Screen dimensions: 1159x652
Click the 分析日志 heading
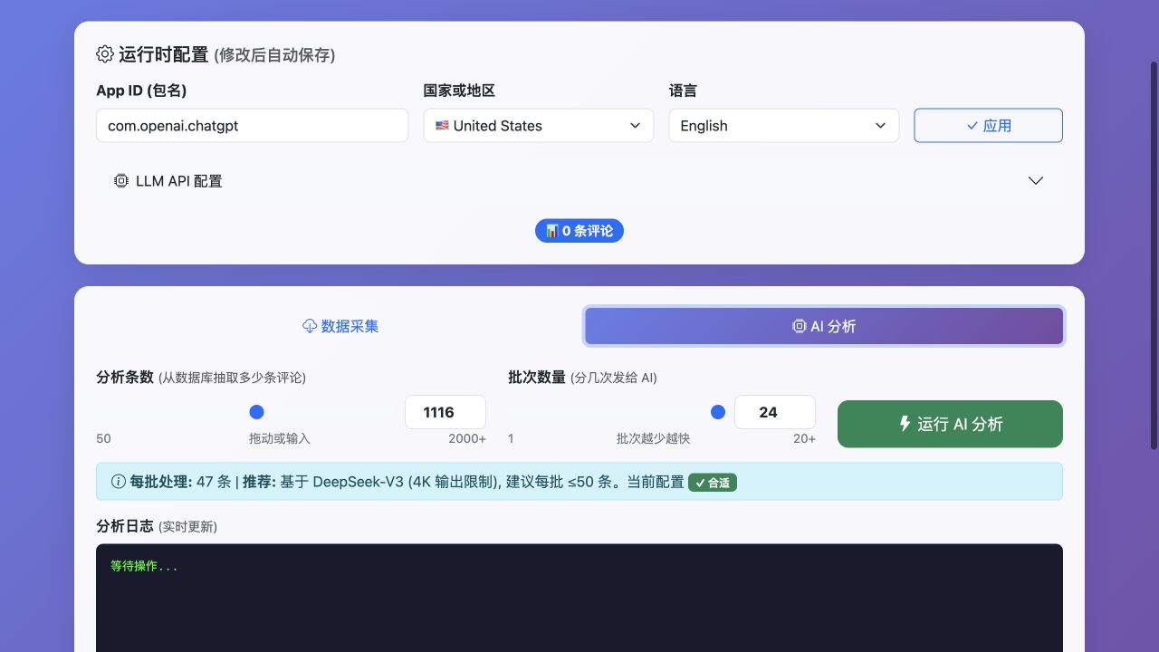tap(125, 526)
